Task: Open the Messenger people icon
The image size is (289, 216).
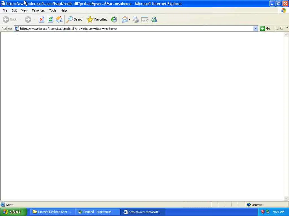Action: tap(154, 19)
